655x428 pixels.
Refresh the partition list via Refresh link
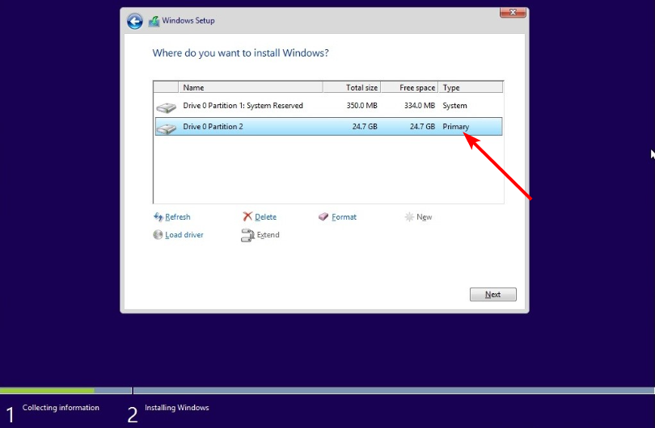click(x=178, y=217)
